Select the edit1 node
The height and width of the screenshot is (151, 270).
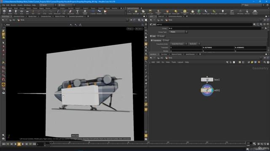pos(207,90)
